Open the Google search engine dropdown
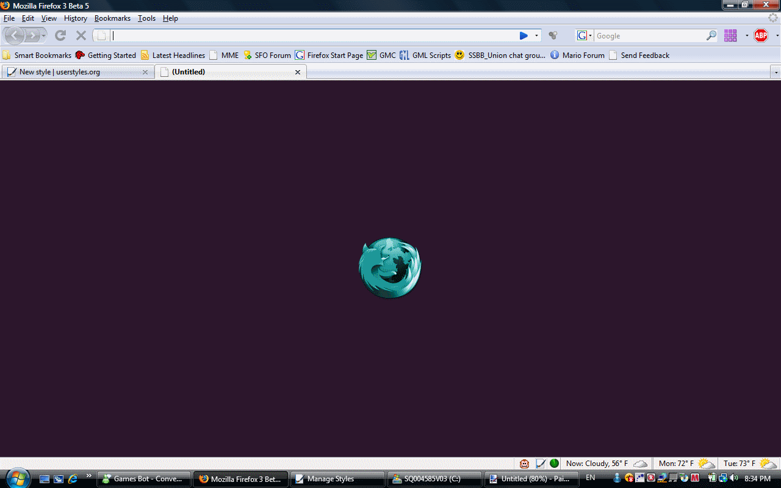The height and width of the screenshot is (488, 781). pyautogui.click(x=585, y=35)
